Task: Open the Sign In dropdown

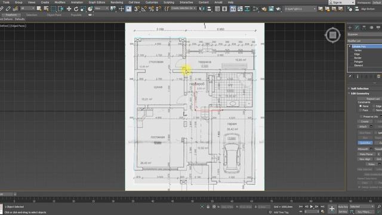Action: [x=341, y=2]
